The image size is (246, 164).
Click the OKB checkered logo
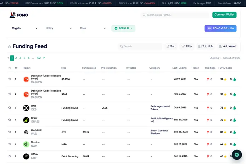(26, 108)
